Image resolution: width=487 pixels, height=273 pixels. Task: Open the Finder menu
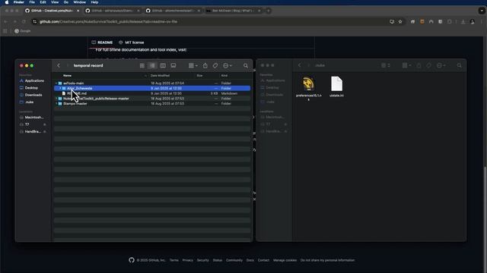click(18, 2)
